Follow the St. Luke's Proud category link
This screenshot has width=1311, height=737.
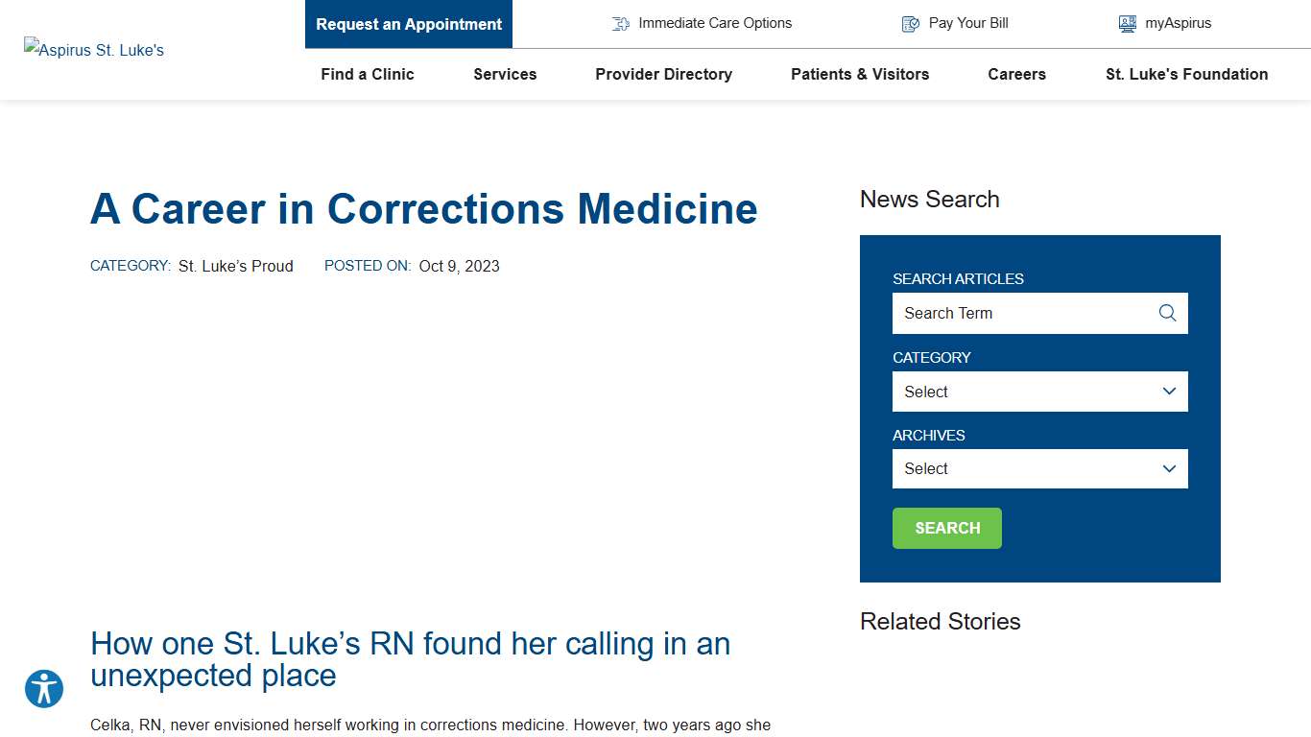pyautogui.click(x=235, y=266)
